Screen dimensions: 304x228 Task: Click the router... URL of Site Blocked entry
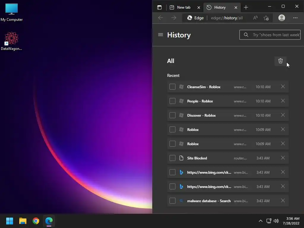[240, 158]
